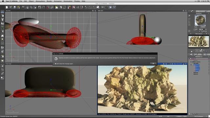Select the Rock tool in left toolbar
This screenshot has height=118, width=210.
pos(2,31)
